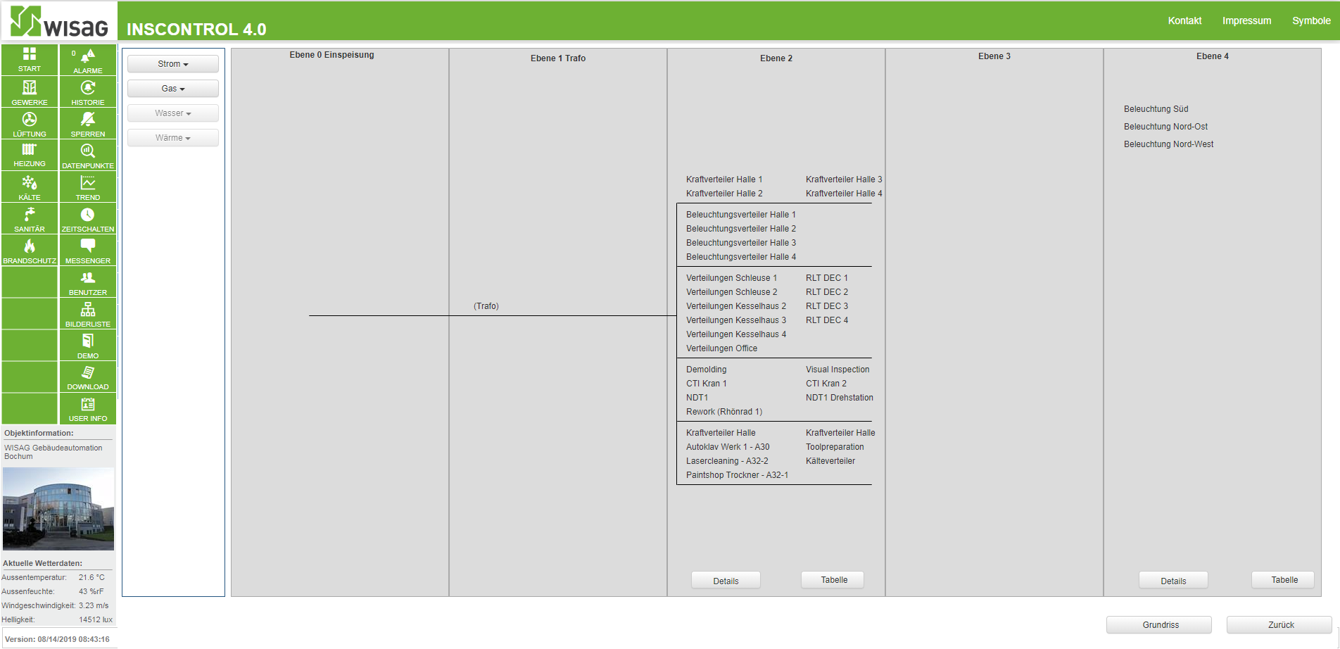Screen dimensions: 1340x649
Task: Click the (Trafo) label
Action: click(486, 306)
